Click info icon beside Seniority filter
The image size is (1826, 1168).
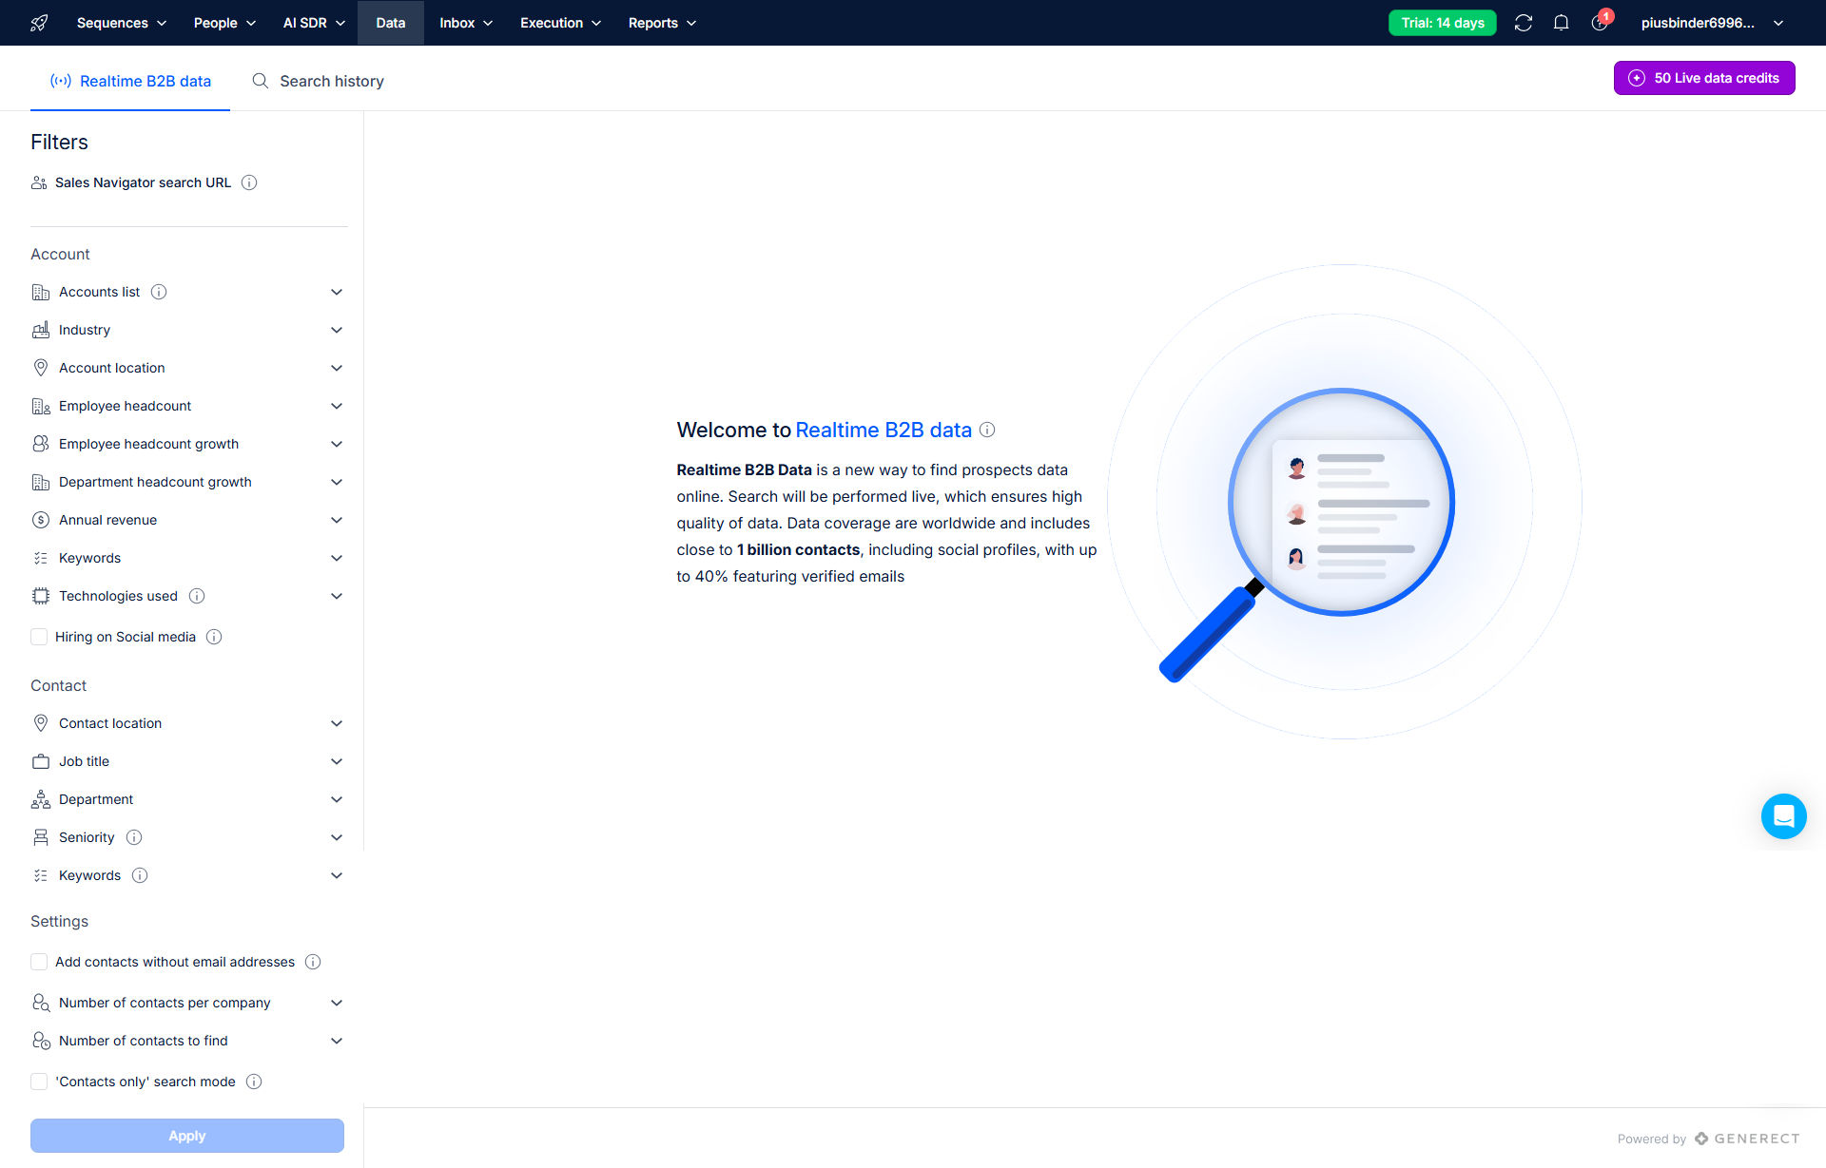pos(134,837)
